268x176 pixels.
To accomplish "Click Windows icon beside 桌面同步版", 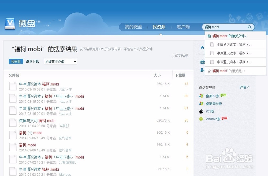I will [x=201, y=104].
